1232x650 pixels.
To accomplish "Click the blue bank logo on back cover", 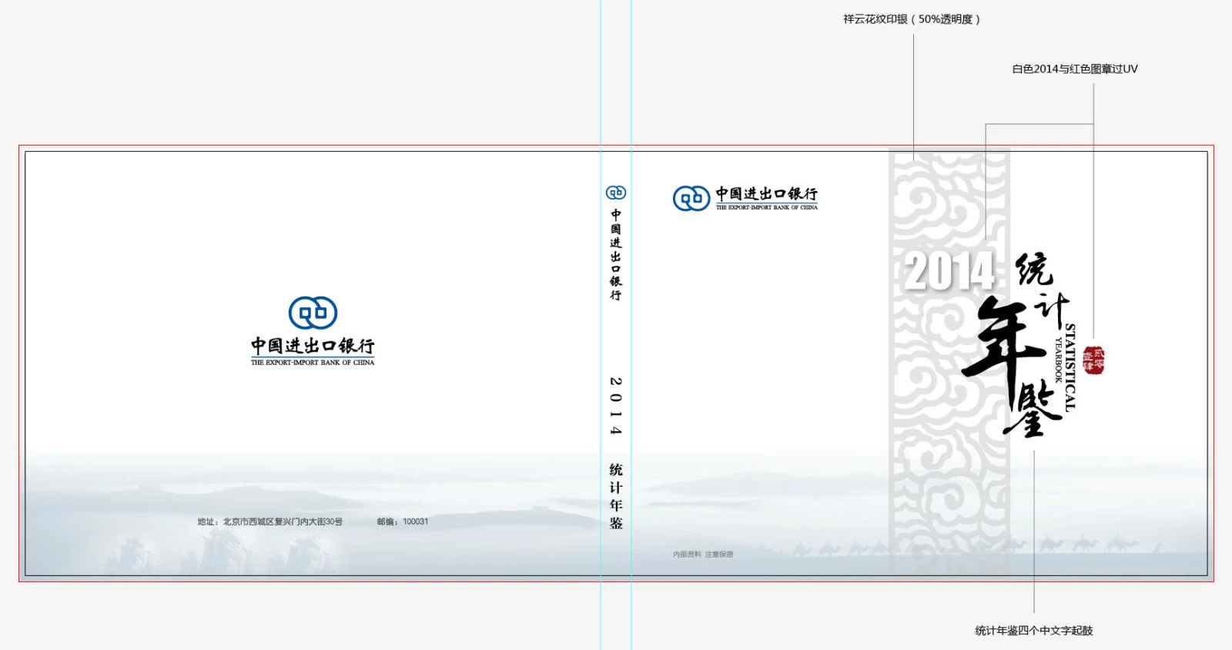I will pos(313,313).
